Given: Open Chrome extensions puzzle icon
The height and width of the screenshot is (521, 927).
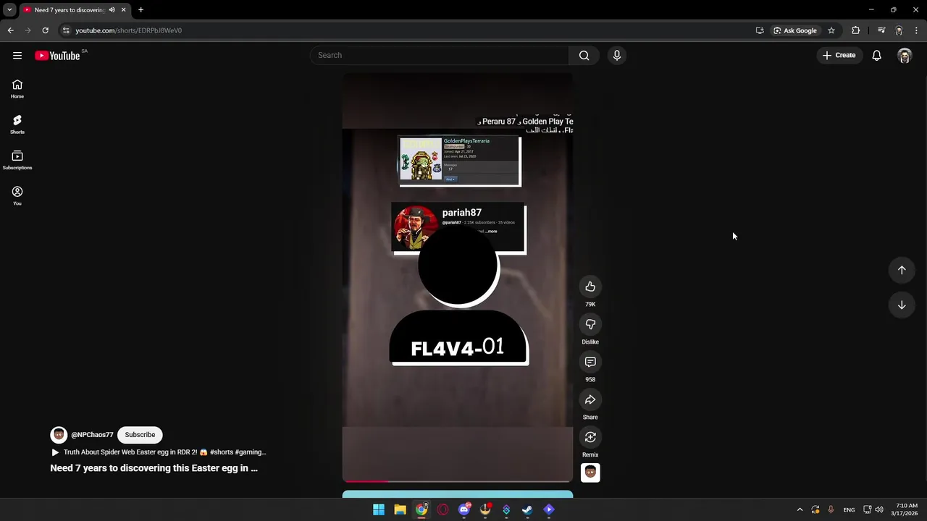Looking at the screenshot, I should (x=856, y=30).
